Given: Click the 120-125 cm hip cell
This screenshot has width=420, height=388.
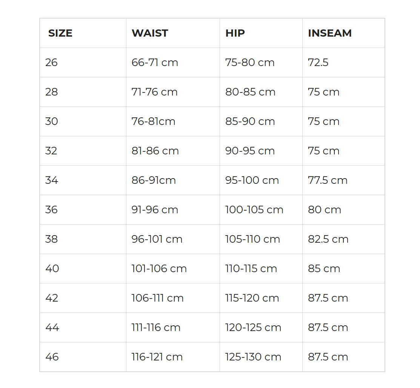Looking at the screenshot, I should tap(253, 328).
